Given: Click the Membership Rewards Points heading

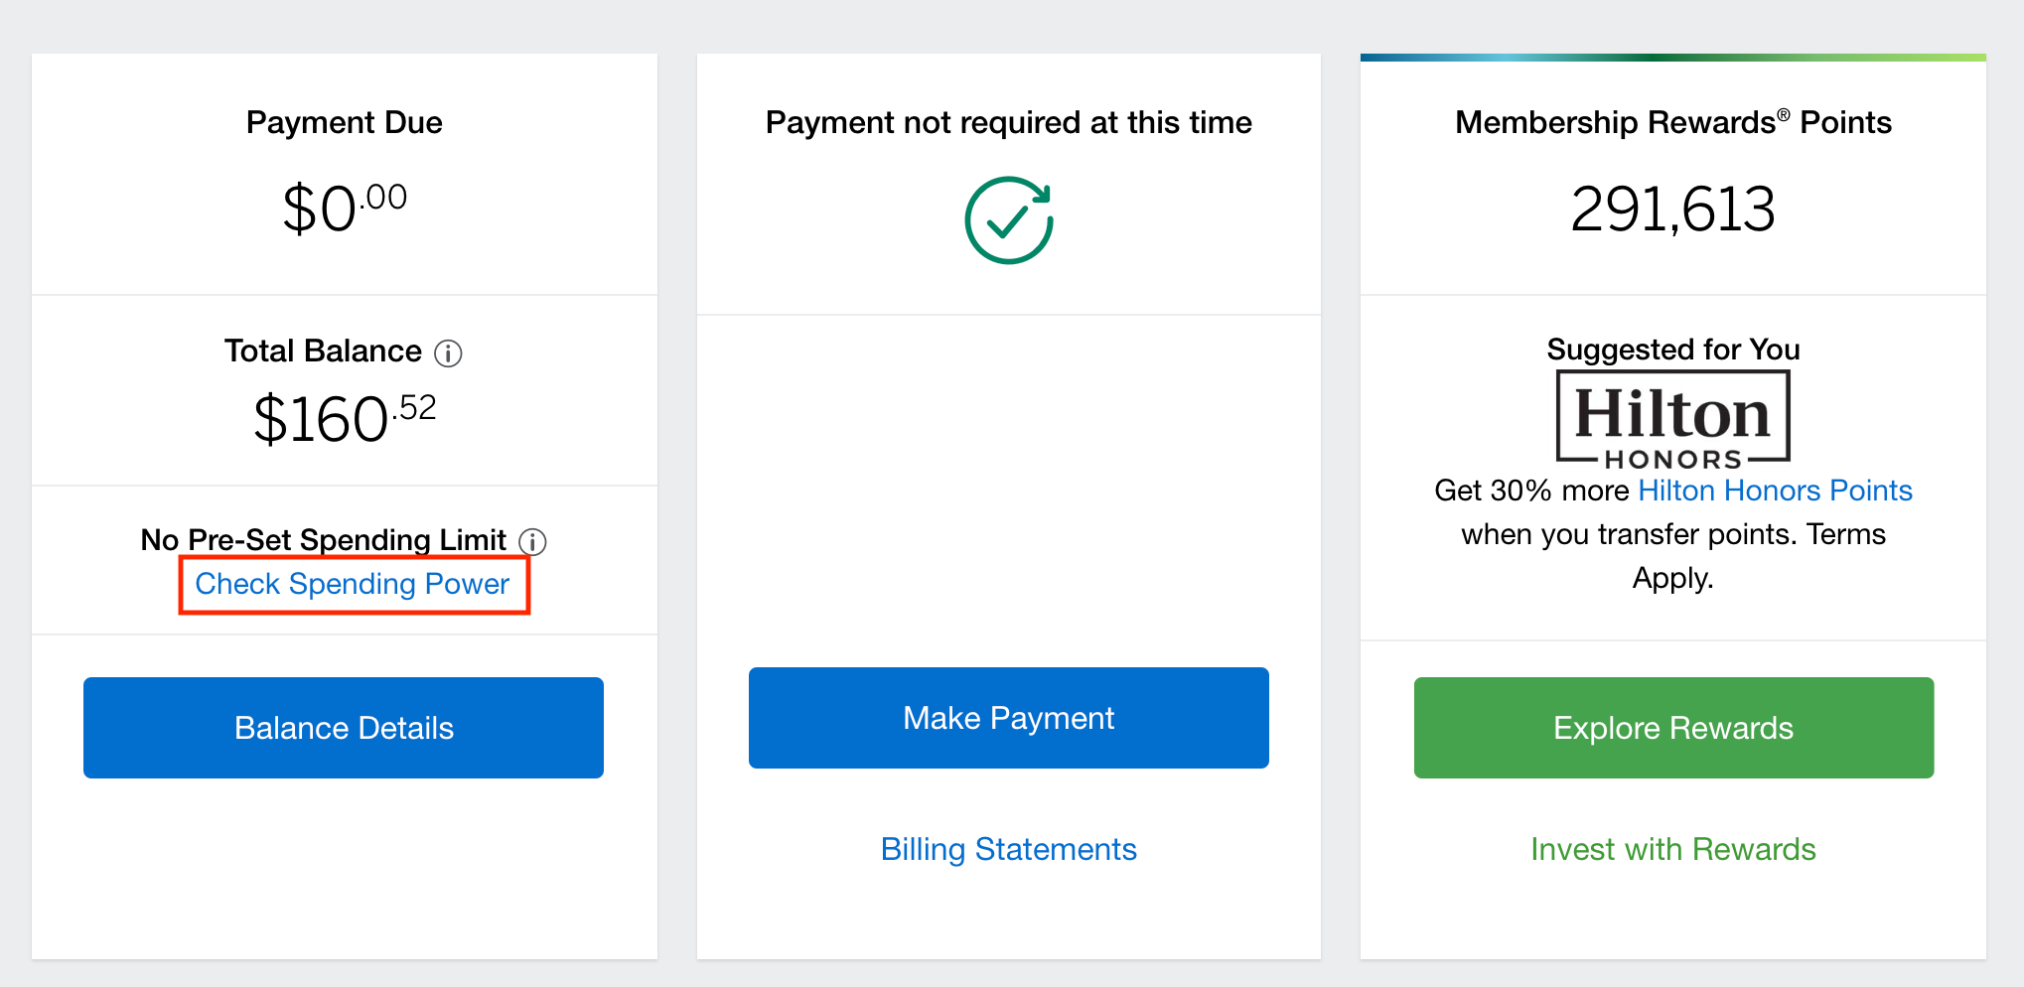Looking at the screenshot, I should click(1672, 122).
